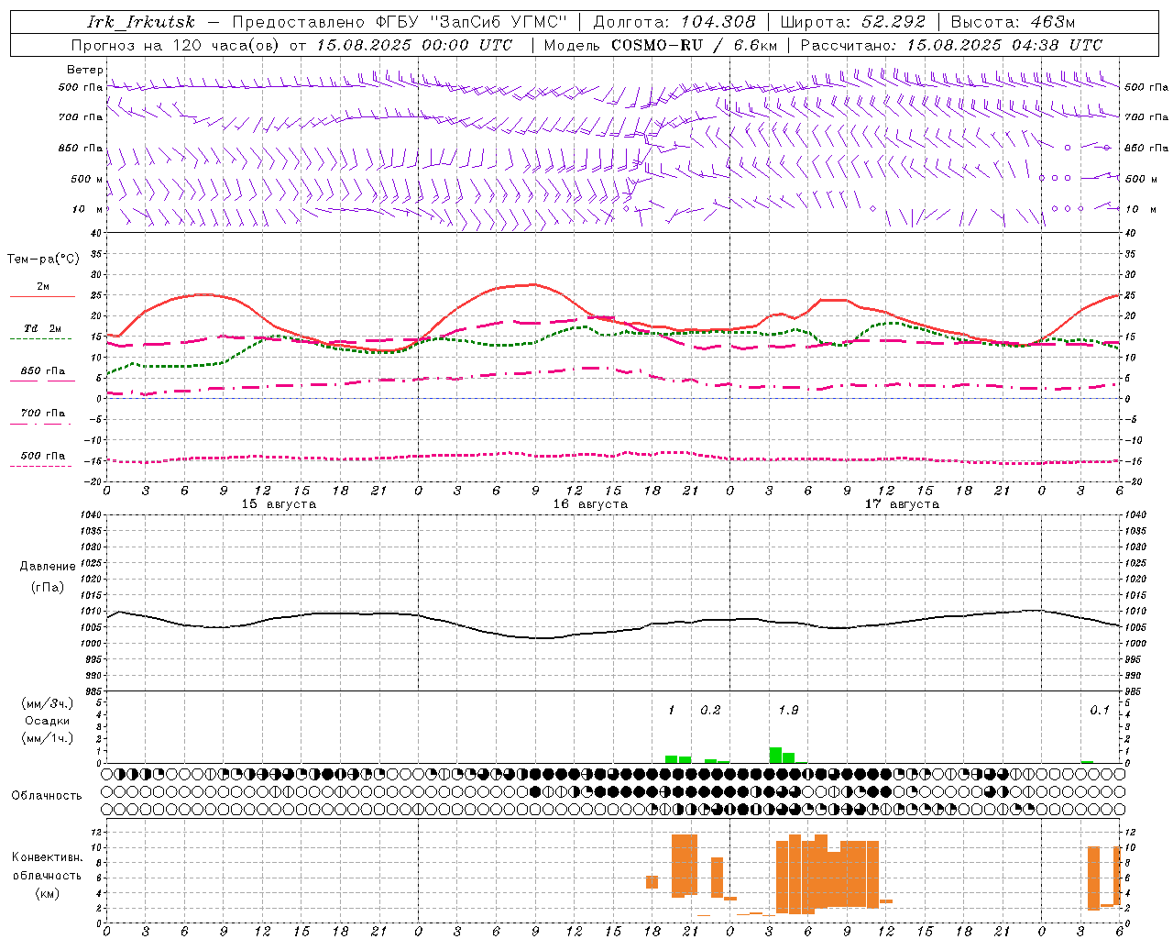Screen dimensions: 1173x939
Task: Click the "(мм/1ч.)" precipitation unit label
Action: [48, 738]
